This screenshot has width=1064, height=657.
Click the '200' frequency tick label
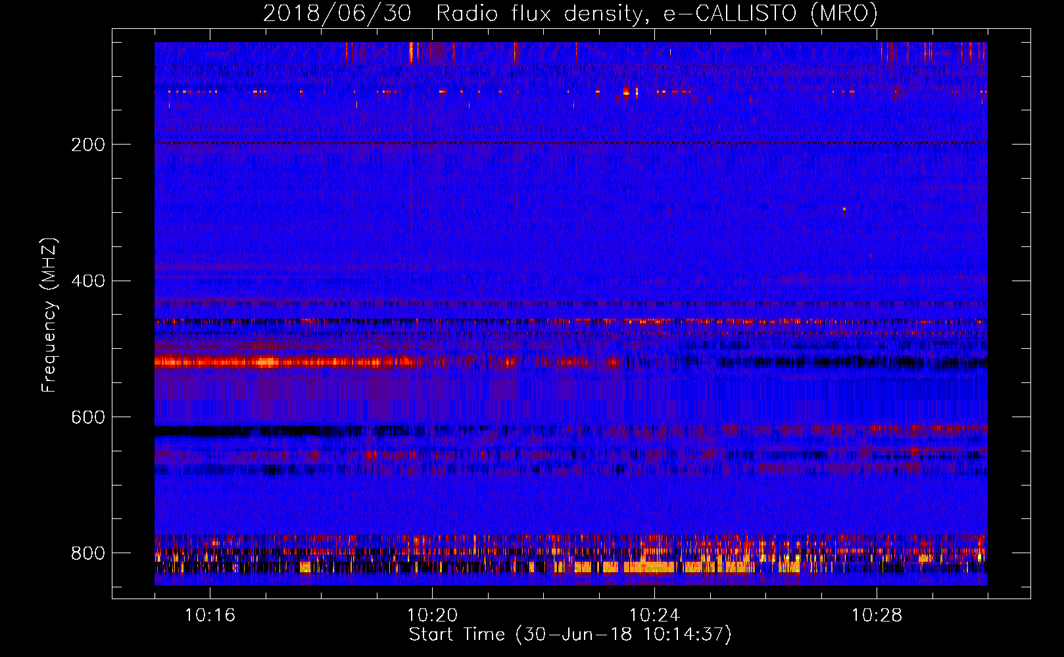[x=88, y=145]
